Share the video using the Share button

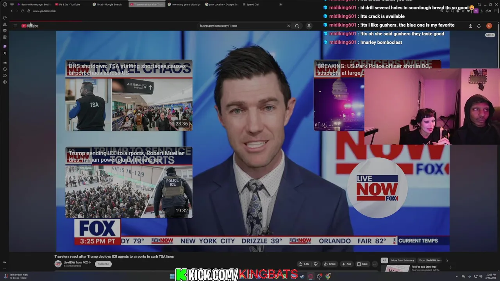[x=330, y=264]
